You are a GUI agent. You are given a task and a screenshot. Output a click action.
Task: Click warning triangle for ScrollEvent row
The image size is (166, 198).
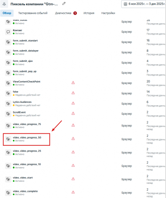coord(73,113)
